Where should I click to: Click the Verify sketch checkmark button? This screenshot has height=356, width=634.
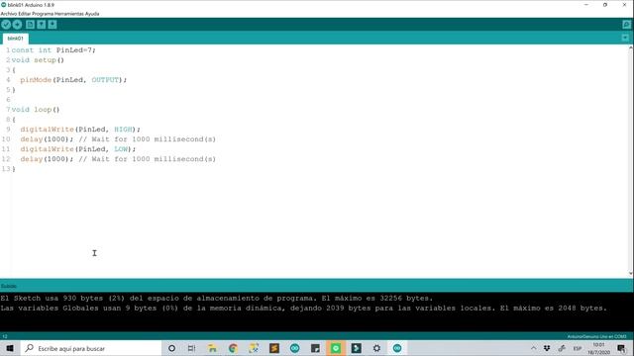click(6, 25)
